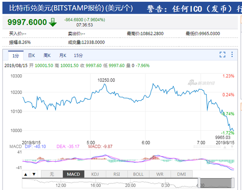Click the down triangle indicator button

(34, 174)
